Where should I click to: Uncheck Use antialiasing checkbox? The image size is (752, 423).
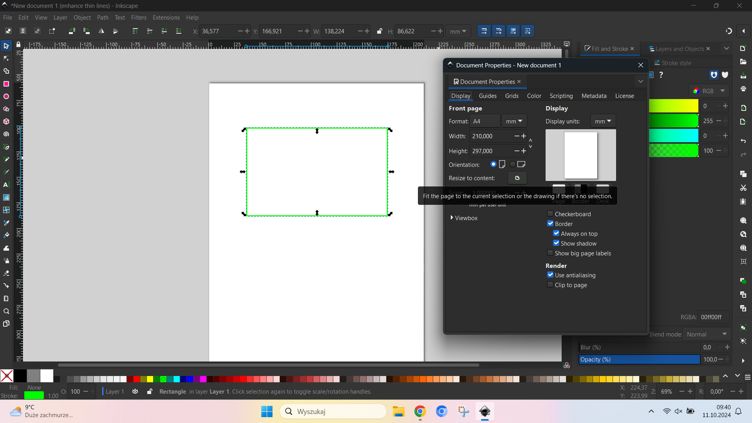(550, 275)
